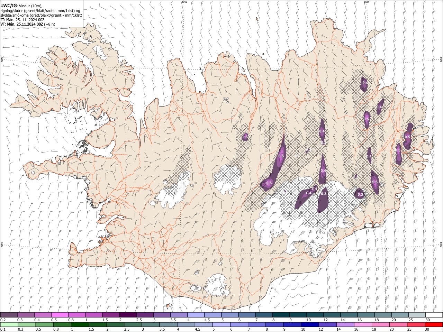Screen dimensions: 443x332
Task: Click the 'slydda/snjókoma' legend description line
Action: click(x=41, y=15)
